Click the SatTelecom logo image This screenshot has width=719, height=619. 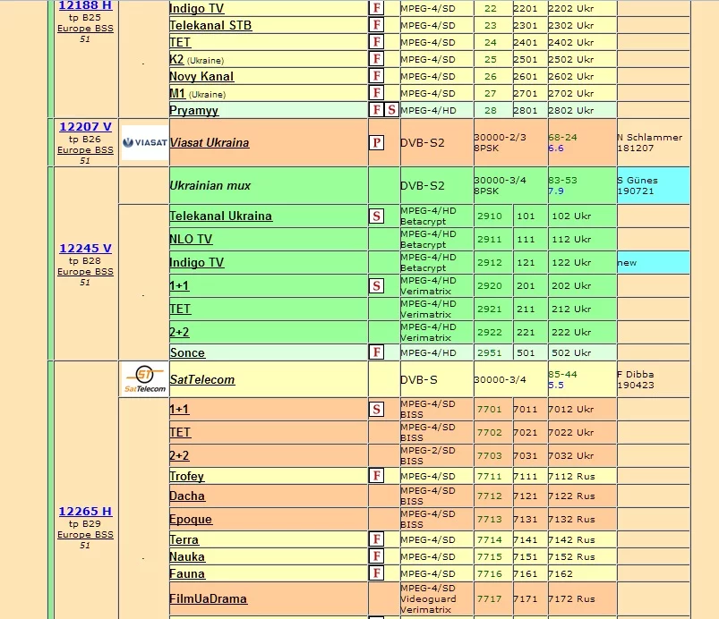point(145,379)
